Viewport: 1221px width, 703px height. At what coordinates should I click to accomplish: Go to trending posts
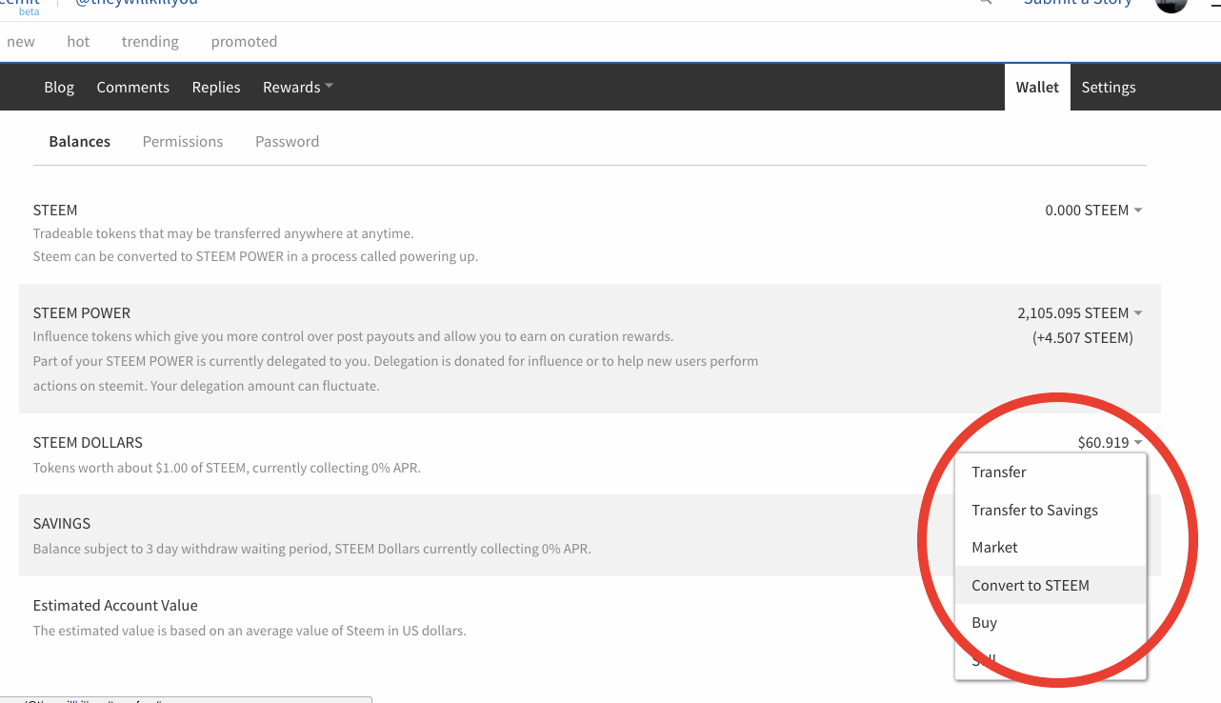150,42
